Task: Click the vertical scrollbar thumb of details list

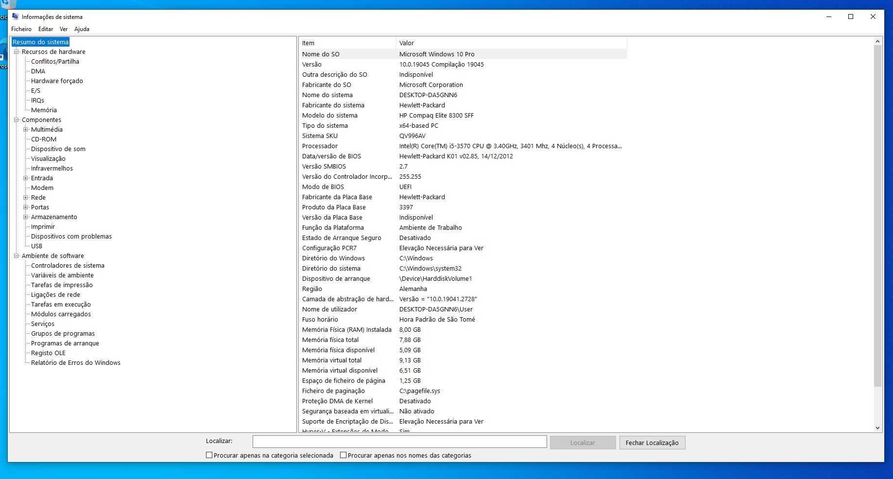Action: (877, 217)
